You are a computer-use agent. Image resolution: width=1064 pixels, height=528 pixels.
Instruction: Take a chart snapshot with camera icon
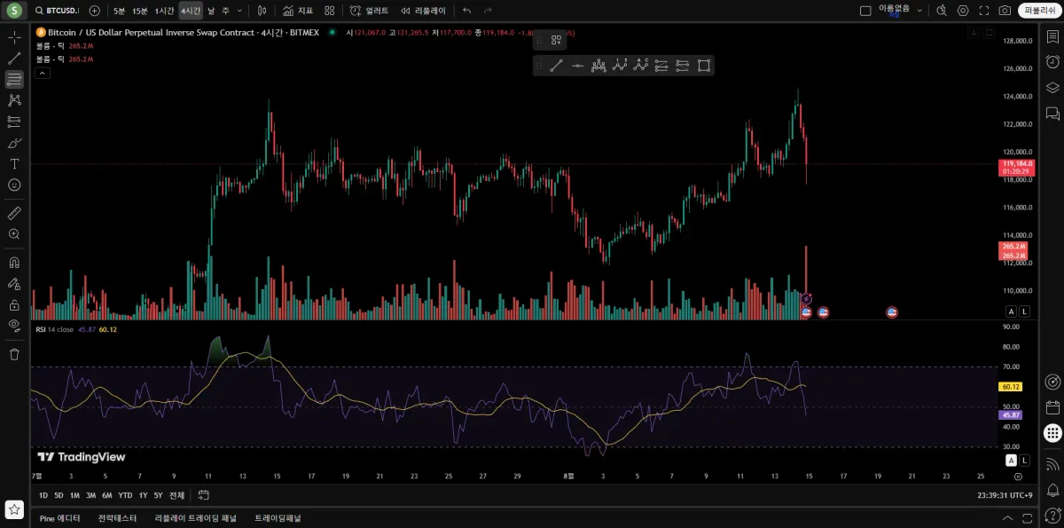tap(1005, 11)
